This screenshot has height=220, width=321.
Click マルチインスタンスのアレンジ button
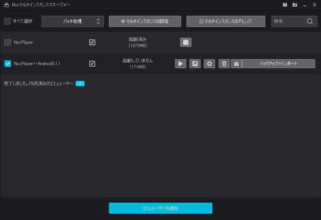(226, 21)
